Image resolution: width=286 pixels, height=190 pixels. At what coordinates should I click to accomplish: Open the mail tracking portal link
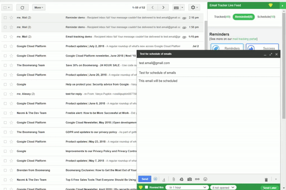click(x=245, y=39)
